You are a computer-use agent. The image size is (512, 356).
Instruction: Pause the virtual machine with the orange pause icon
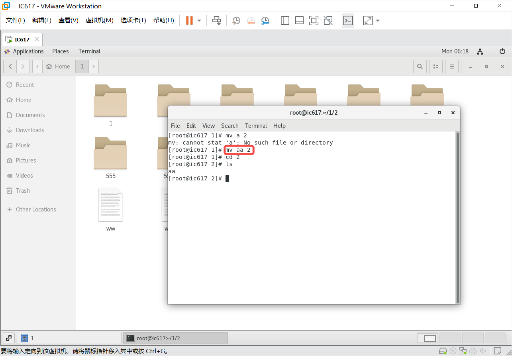[x=189, y=20]
